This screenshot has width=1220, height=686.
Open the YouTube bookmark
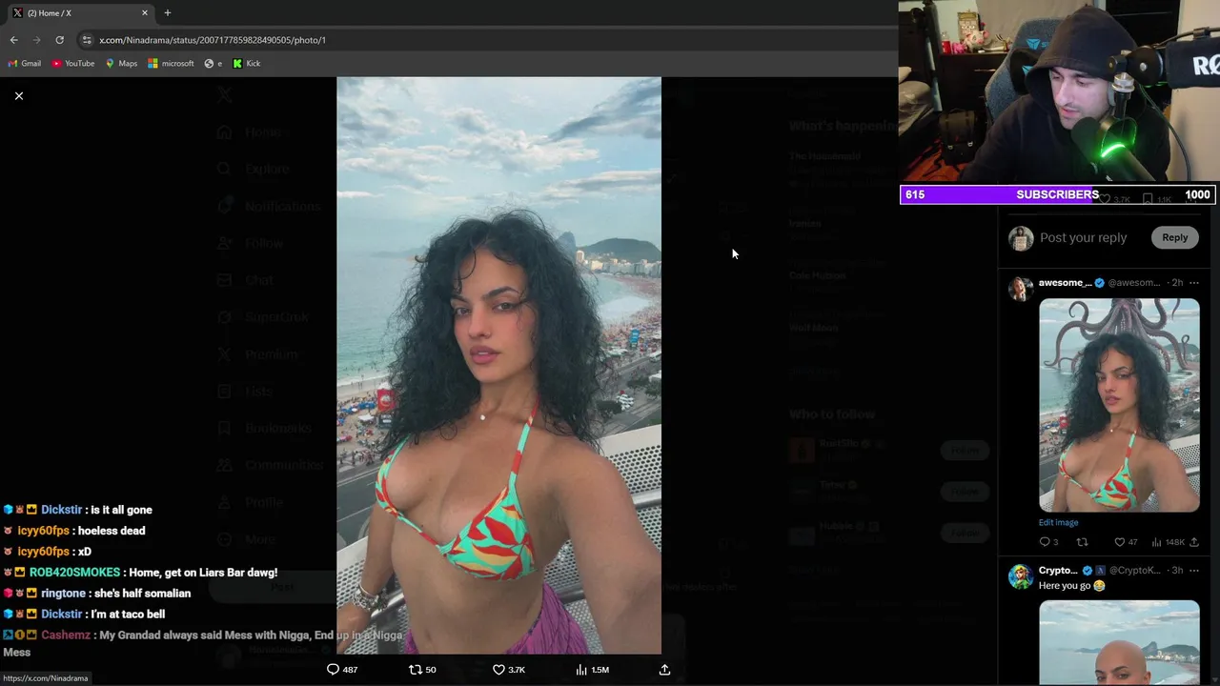pyautogui.click(x=73, y=64)
